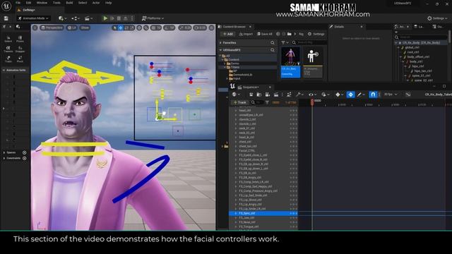Open the Show menu in viewport

[x=85, y=28]
